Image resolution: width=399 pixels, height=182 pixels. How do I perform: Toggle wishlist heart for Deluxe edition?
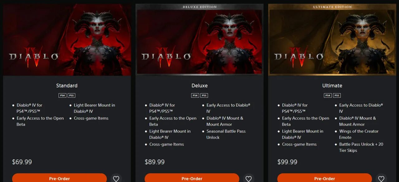pos(248,179)
